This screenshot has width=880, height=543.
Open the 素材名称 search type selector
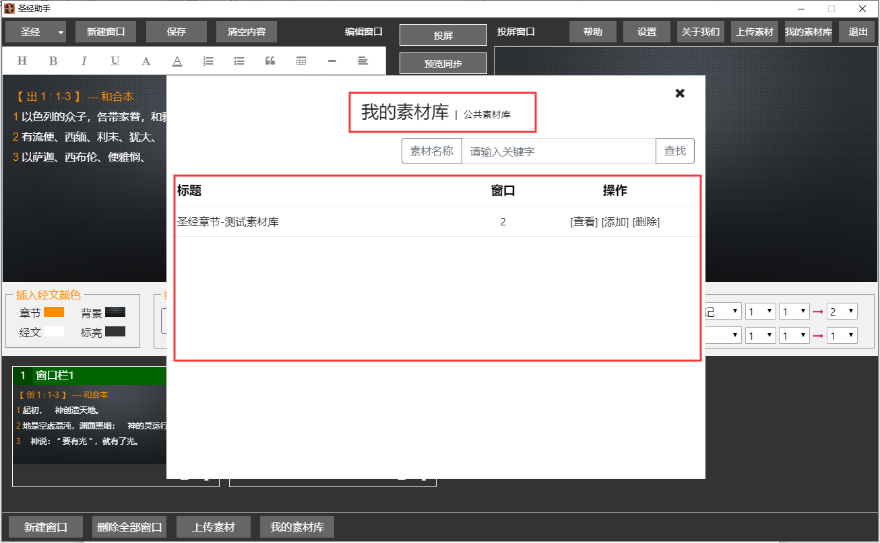click(431, 151)
